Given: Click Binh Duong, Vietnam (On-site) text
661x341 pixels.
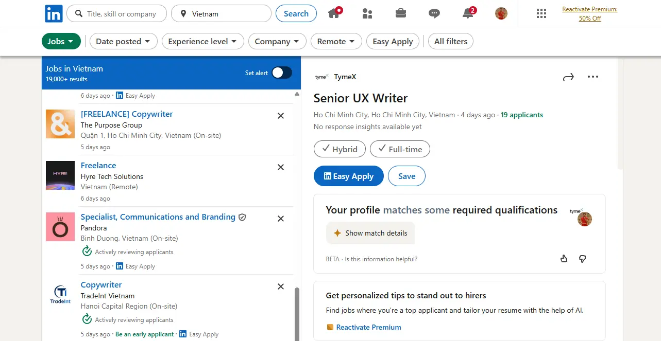Looking at the screenshot, I should pos(129,238).
